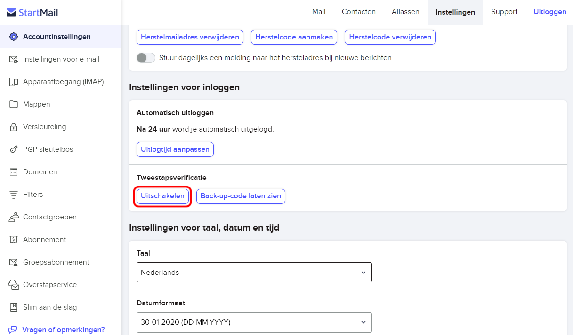This screenshot has height=335, width=573.
Task: Click the StartMail envelope logo
Action: coord(11,12)
